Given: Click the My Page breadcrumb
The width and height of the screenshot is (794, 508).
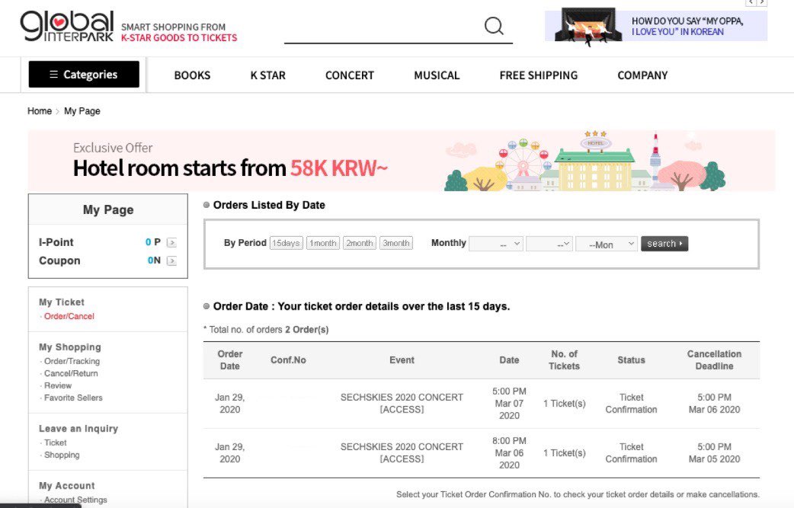Looking at the screenshot, I should point(82,110).
